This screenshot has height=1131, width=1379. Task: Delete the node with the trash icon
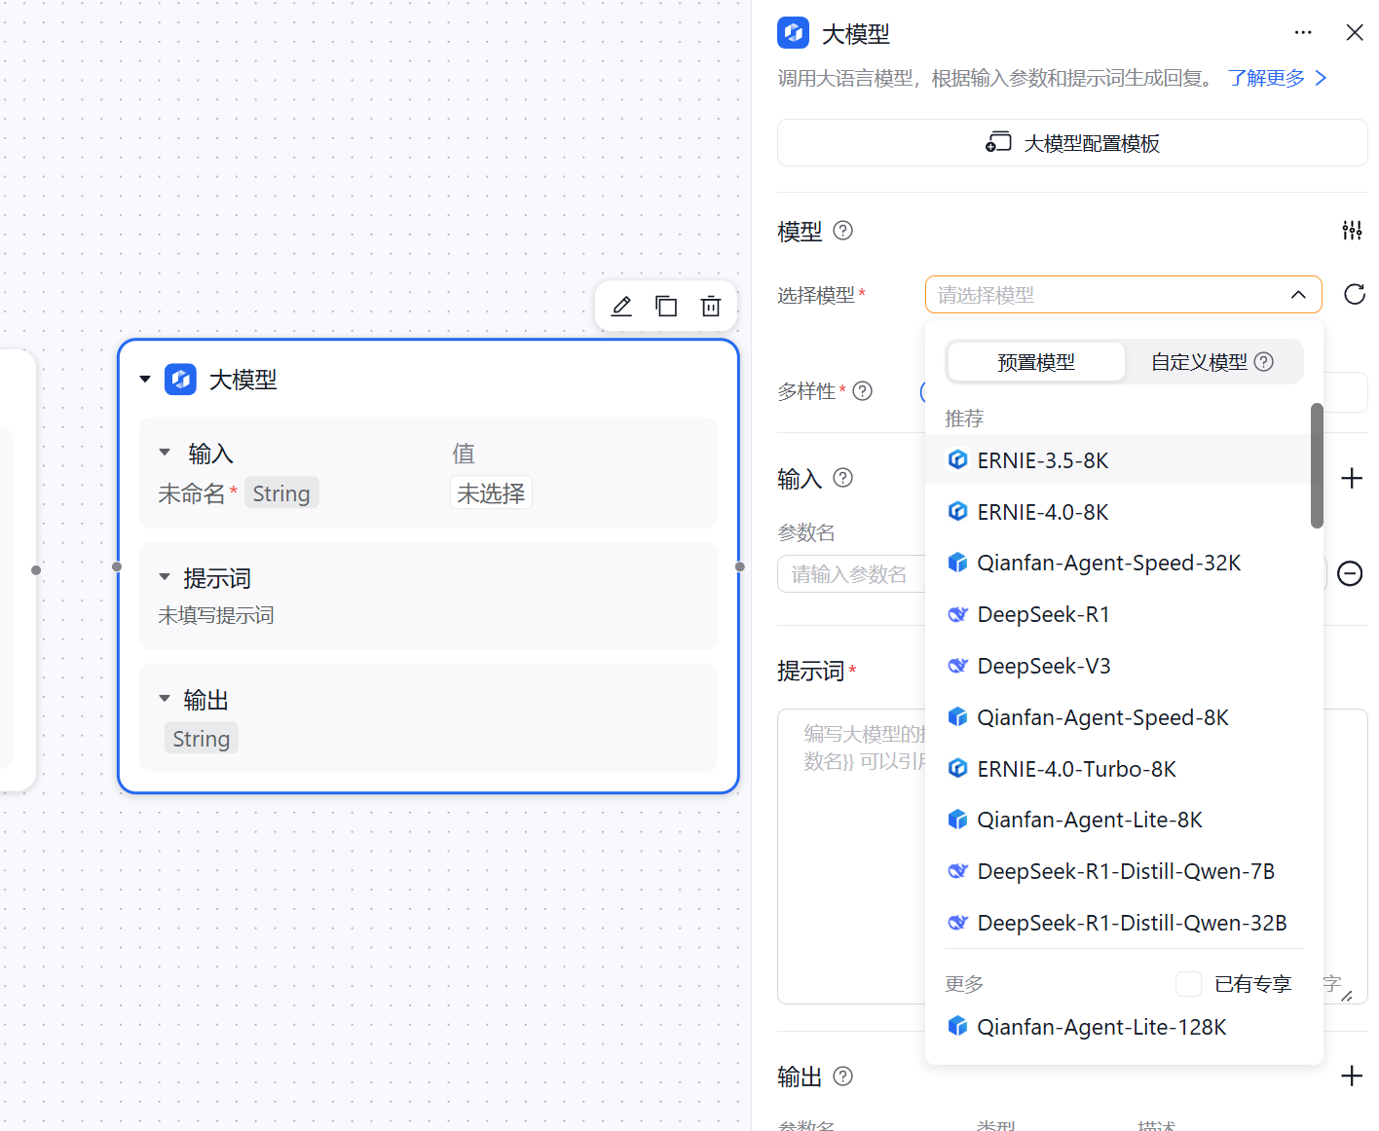[711, 307]
